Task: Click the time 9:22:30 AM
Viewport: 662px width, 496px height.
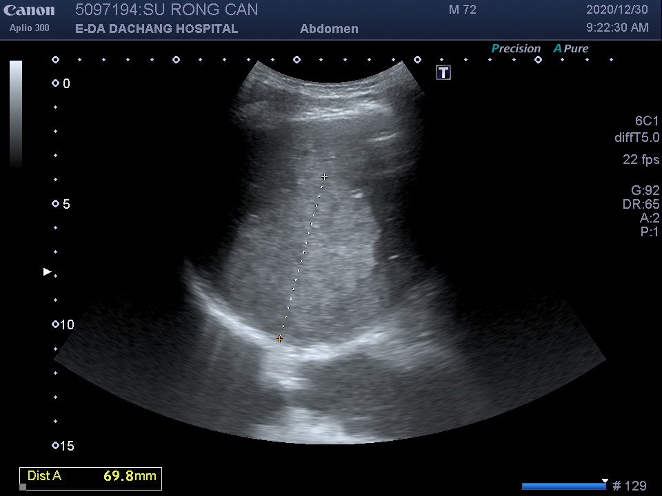Action: pos(617,28)
